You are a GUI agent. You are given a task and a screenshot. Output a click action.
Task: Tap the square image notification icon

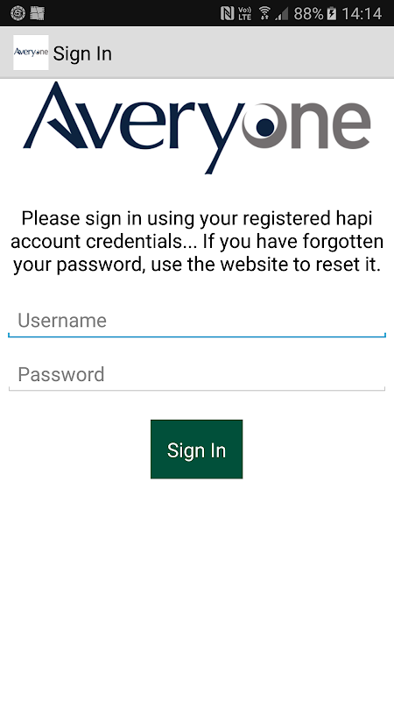coord(38,13)
